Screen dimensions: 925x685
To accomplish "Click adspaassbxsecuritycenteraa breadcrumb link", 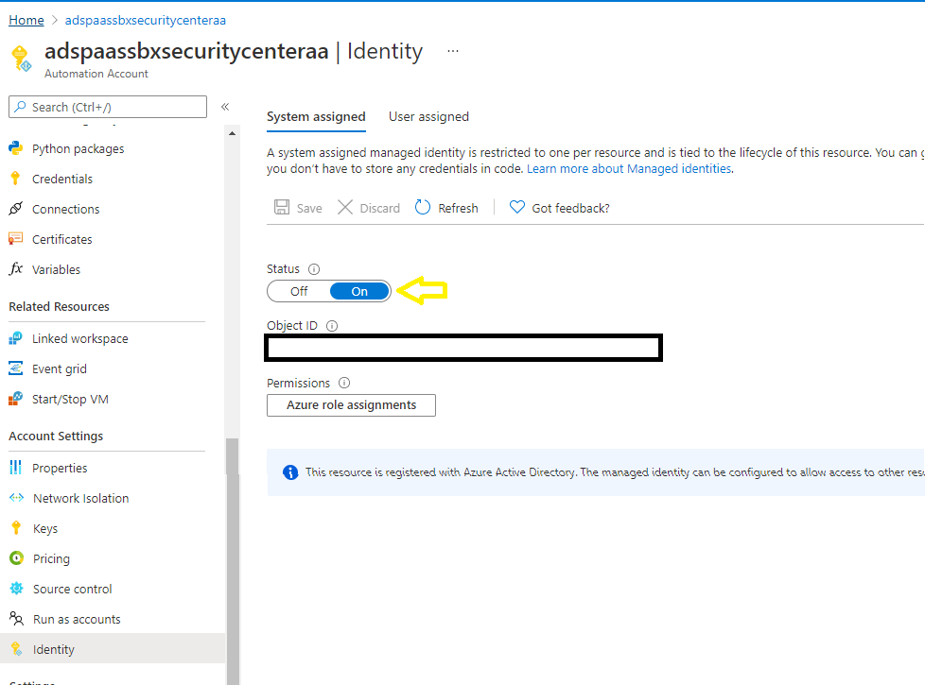I will 145,20.
